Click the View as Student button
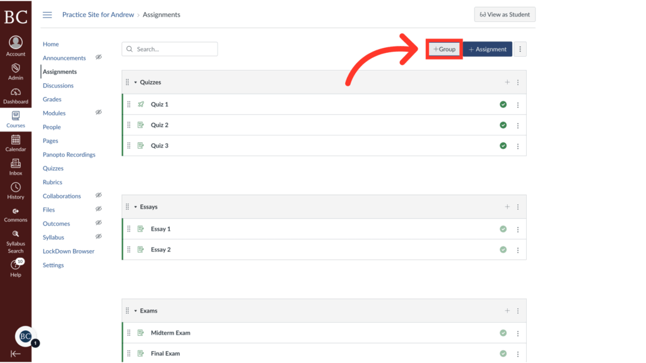Image resolution: width=646 pixels, height=363 pixels. click(504, 14)
